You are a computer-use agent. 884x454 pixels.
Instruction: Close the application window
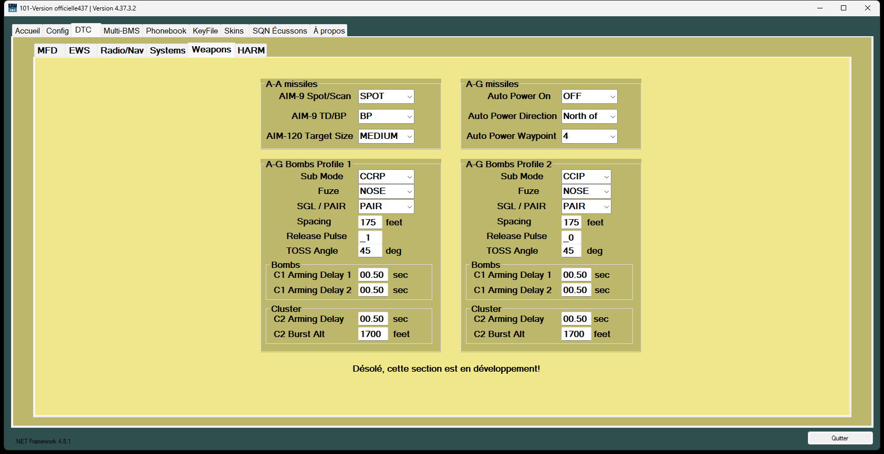868,8
